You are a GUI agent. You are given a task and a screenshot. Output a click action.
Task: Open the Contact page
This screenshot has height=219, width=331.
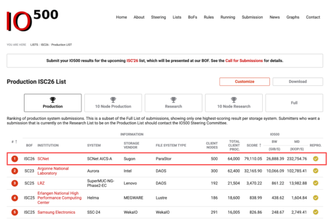coord(313,17)
